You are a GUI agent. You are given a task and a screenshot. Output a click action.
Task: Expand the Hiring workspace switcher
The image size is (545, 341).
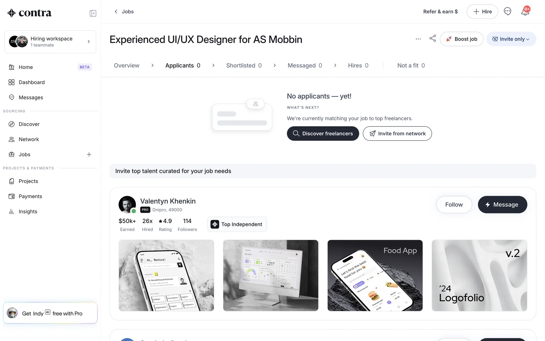(50, 42)
